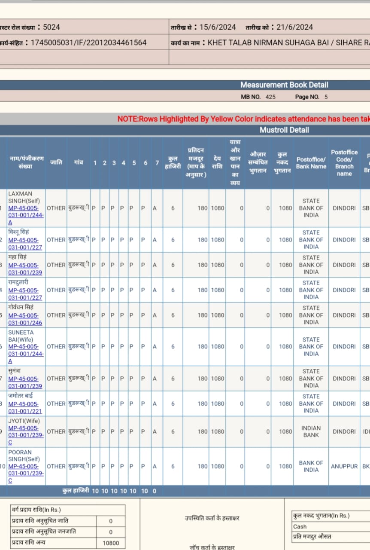The height and width of the screenshot is (550, 370).
Task: Click उपस्थिति कर्ता के हस्ताक्षर text
Action: tap(212, 518)
